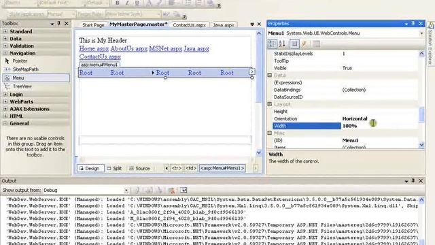
Task: Clear all output in Output toolbar
Action: (172, 191)
